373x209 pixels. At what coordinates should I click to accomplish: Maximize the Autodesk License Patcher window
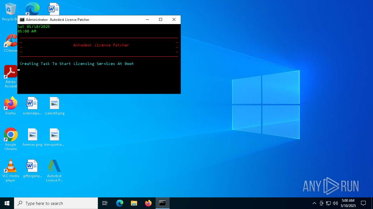(x=161, y=19)
